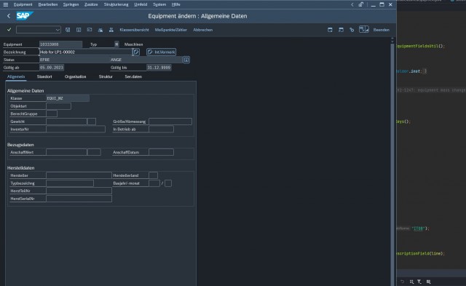Open Klassenübersicht

pos(134,30)
